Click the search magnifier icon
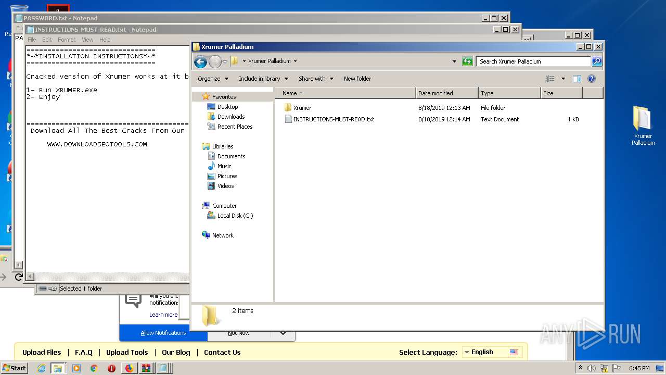This screenshot has height=375, width=666. [x=597, y=61]
